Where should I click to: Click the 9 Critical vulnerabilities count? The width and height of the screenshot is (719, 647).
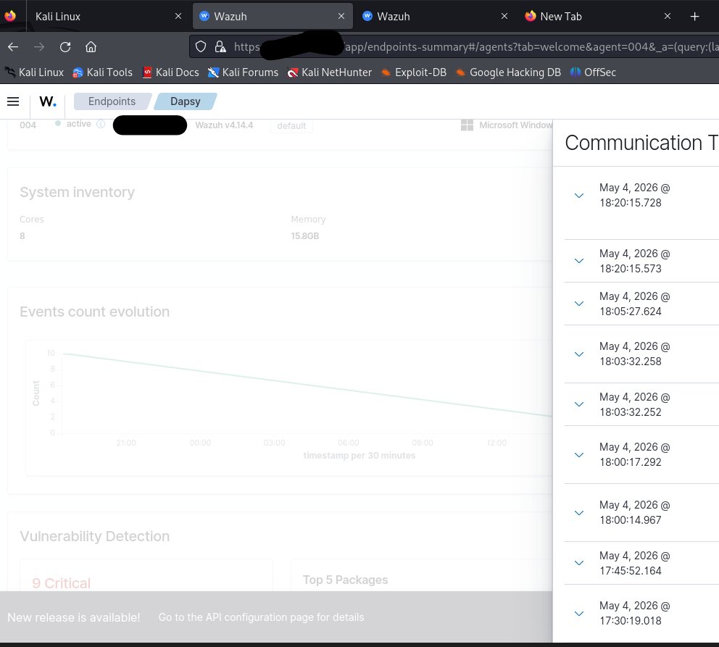coord(62,583)
